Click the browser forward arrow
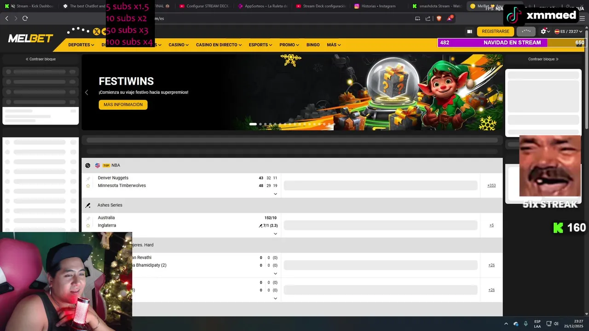This screenshot has width=589, height=331. tap(16, 18)
